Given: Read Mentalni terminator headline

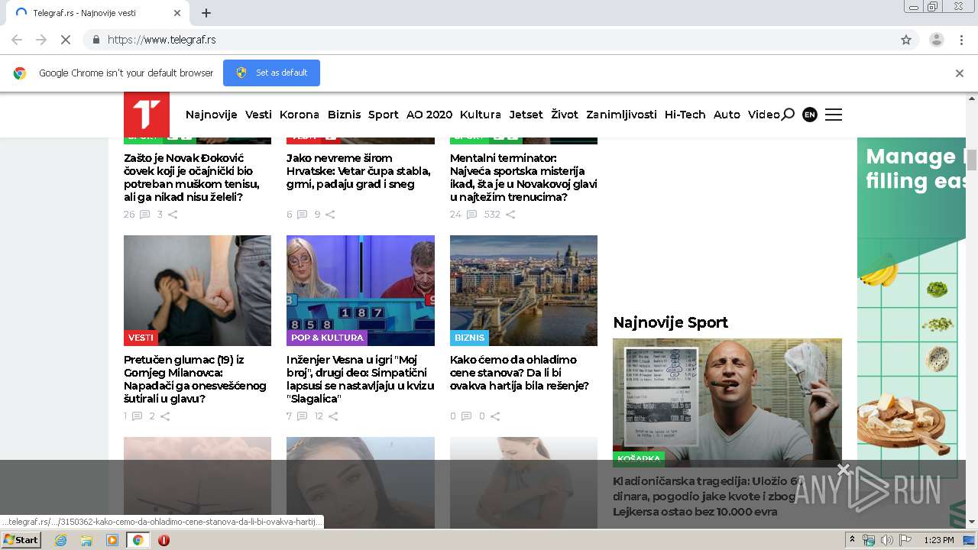Looking at the screenshot, I should [523, 177].
